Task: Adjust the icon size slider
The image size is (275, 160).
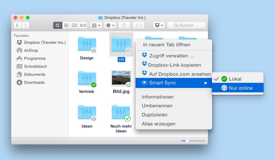Action: pyautogui.click(x=187, y=141)
